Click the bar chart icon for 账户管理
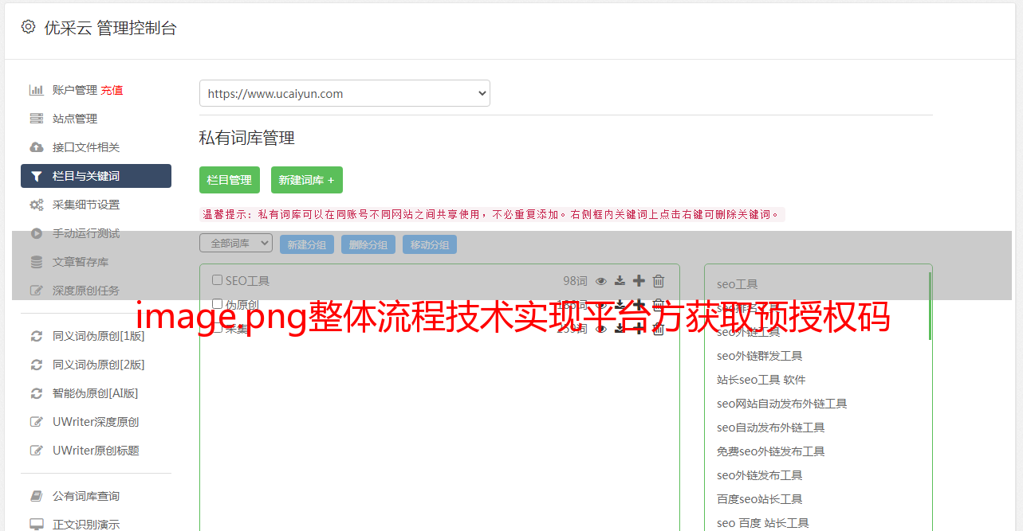The image size is (1023, 531). [x=37, y=90]
